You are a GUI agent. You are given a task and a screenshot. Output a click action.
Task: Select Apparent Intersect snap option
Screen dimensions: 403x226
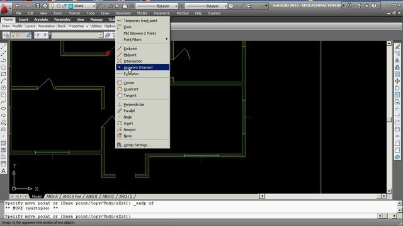pyautogui.click(x=143, y=67)
